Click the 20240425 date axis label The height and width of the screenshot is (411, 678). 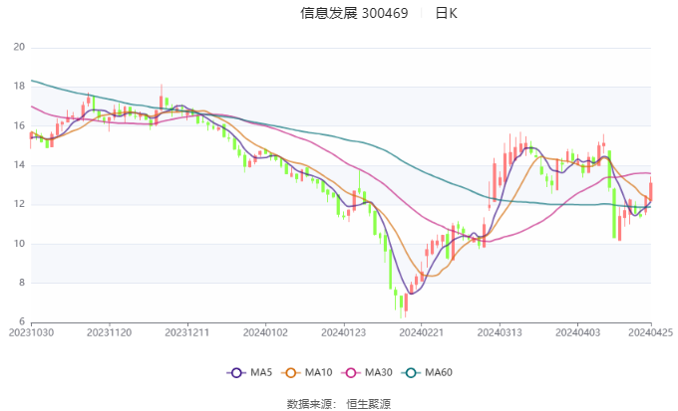650,332
